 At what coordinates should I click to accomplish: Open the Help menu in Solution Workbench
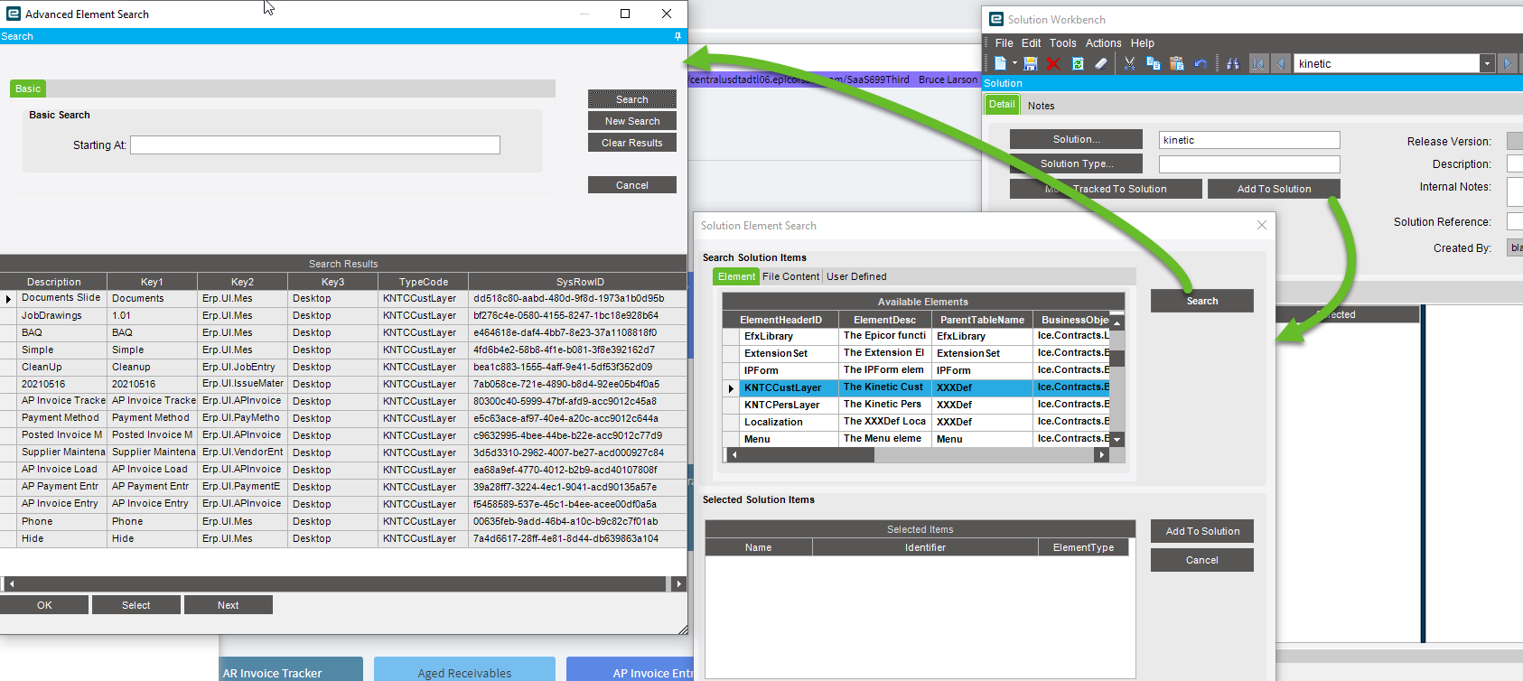tap(1143, 42)
